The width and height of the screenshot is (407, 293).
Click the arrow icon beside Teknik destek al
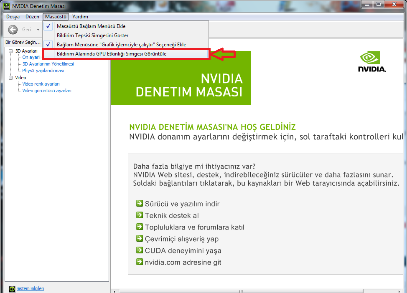pos(140,215)
